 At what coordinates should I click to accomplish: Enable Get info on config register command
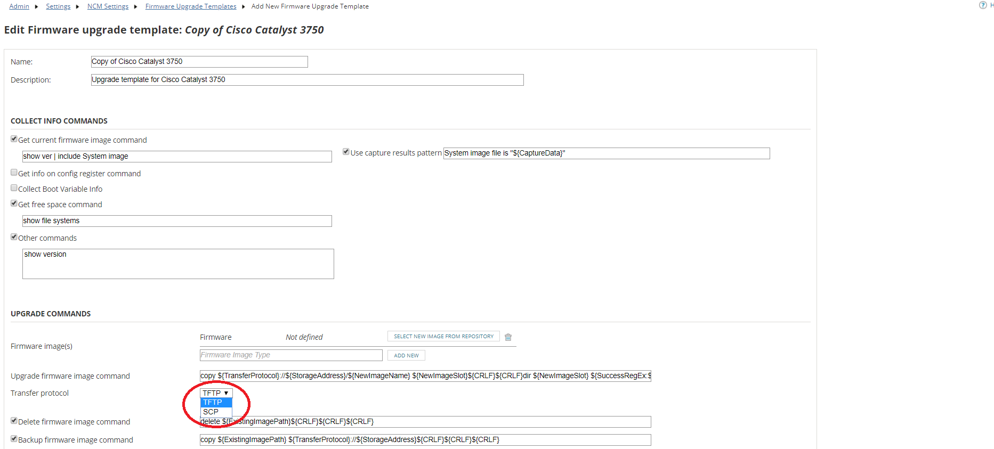coord(14,173)
